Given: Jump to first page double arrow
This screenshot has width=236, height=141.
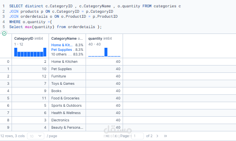Looking at the screenshot, I should tap(108, 136).
